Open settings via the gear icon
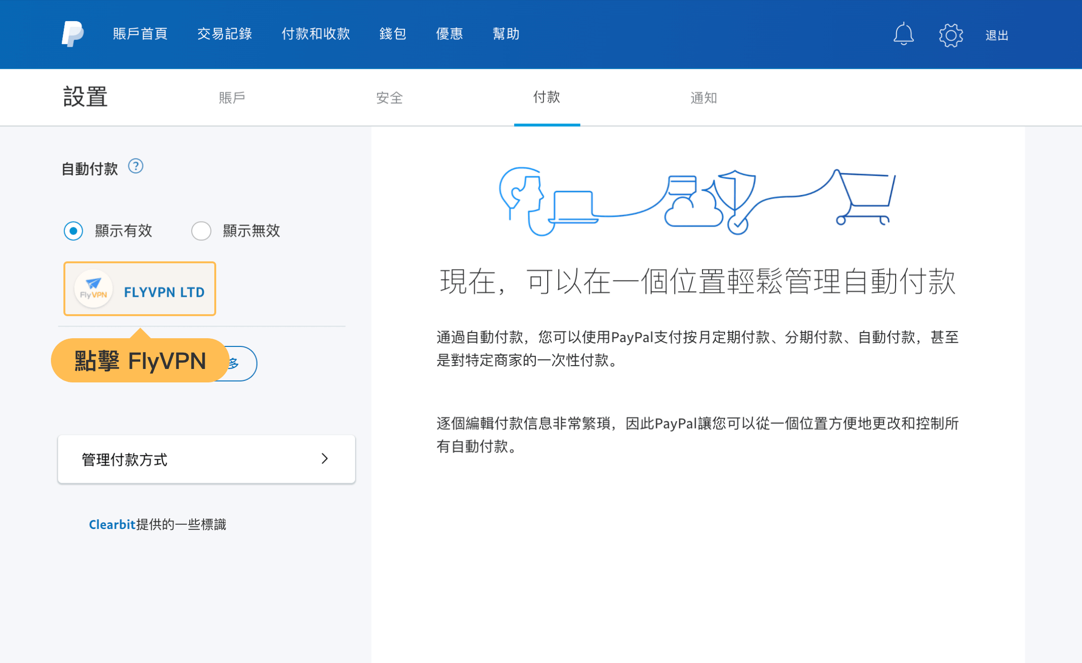1082x663 pixels. coord(951,35)
